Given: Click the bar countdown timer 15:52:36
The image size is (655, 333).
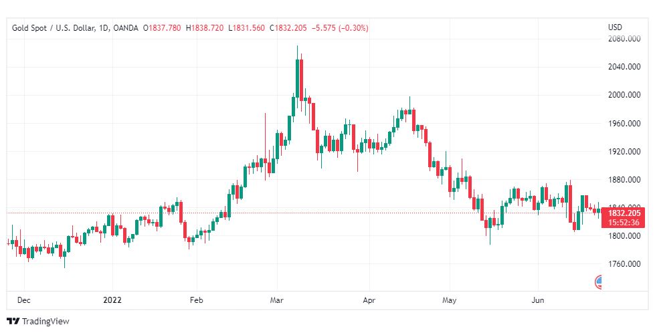Looking at the screenshot, I should (x=623, y=223).
